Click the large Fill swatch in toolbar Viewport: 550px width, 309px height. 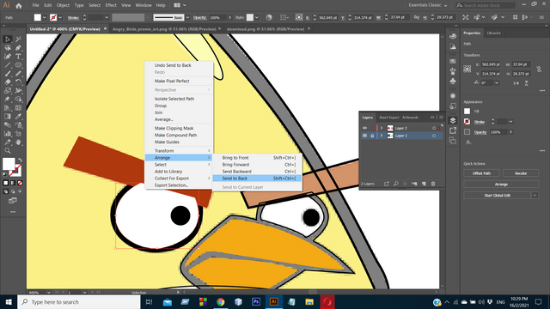pyautogui.click(x=9, y=164)
